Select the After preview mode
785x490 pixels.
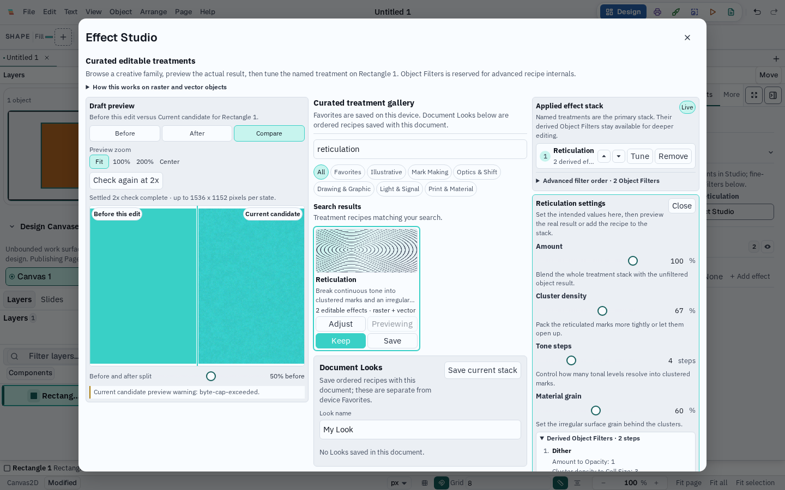pyautogui.click(x=197, y=133)
